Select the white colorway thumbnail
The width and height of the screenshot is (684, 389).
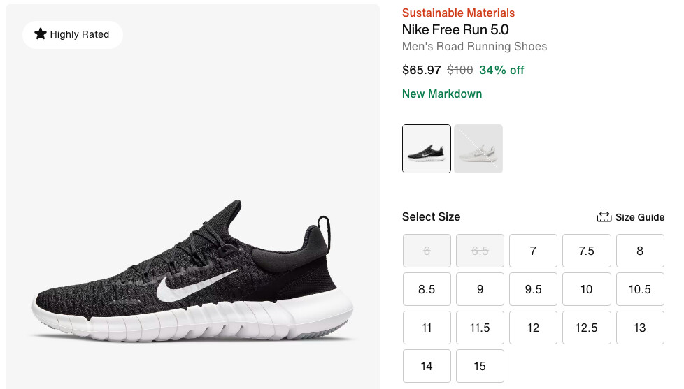(478, 149)
